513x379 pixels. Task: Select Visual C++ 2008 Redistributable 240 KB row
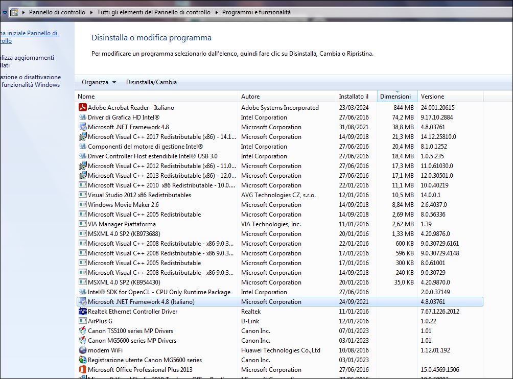(279, 272)
